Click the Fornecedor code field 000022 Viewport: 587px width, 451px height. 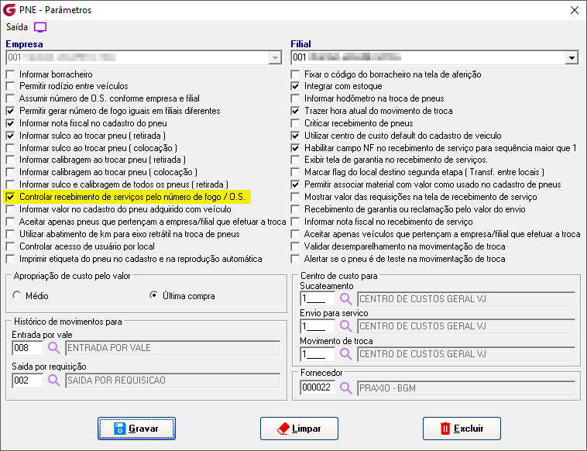(x=318, y=387)
